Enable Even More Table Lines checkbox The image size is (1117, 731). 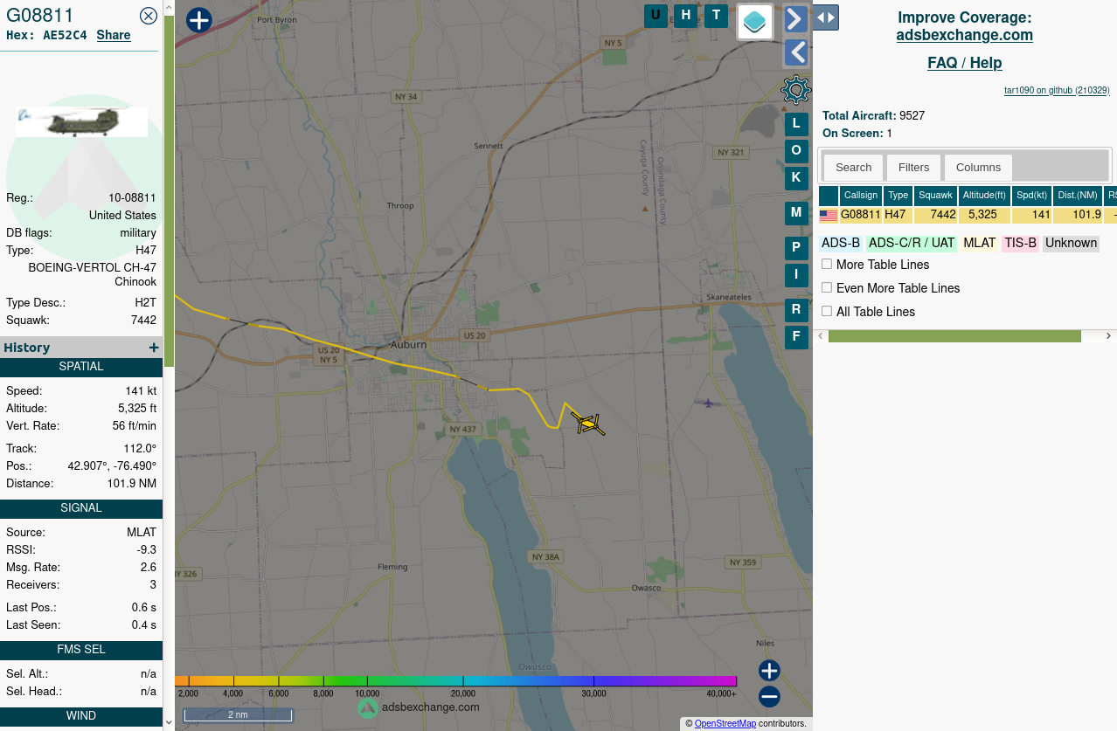pos(827,287)
